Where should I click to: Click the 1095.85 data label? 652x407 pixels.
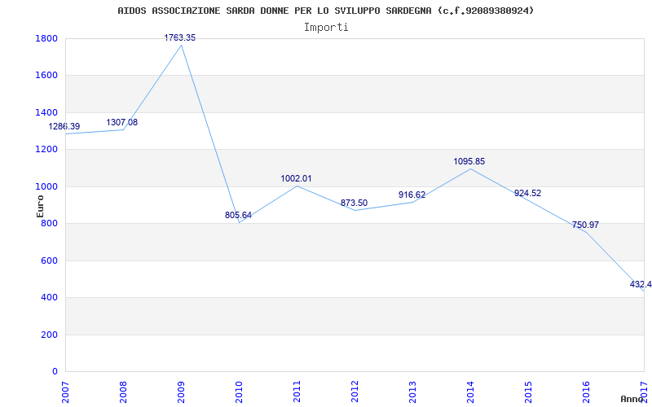[x=469, y=161]
